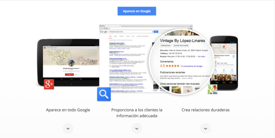This screenshot has width=275, height=138.
Task: Expand the Crea relaciones duraderas section
Action: coord(205,128)
